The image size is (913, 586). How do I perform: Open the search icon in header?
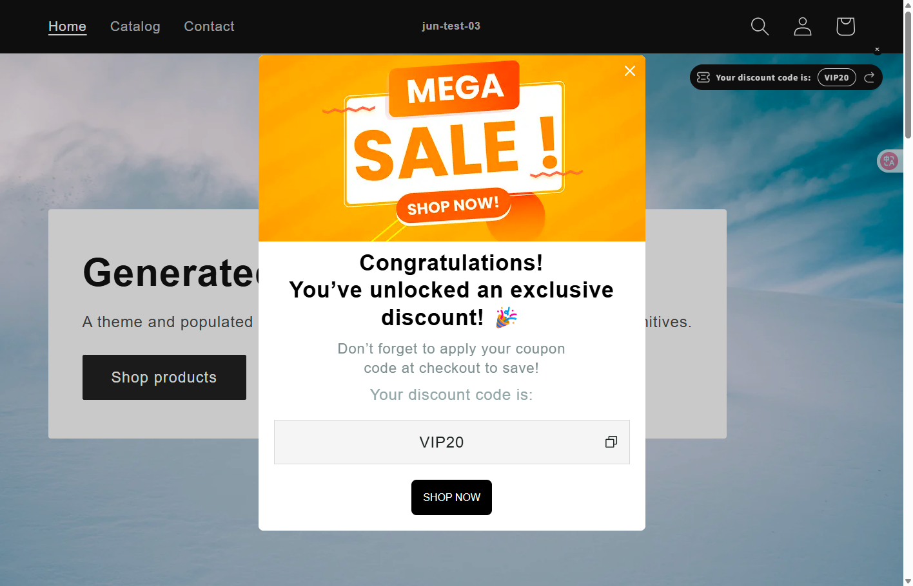click(x=760, y=26)
